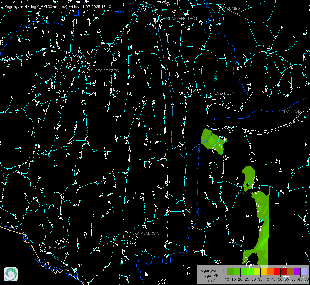Click road number 06835 label

[x=57, y=258]
